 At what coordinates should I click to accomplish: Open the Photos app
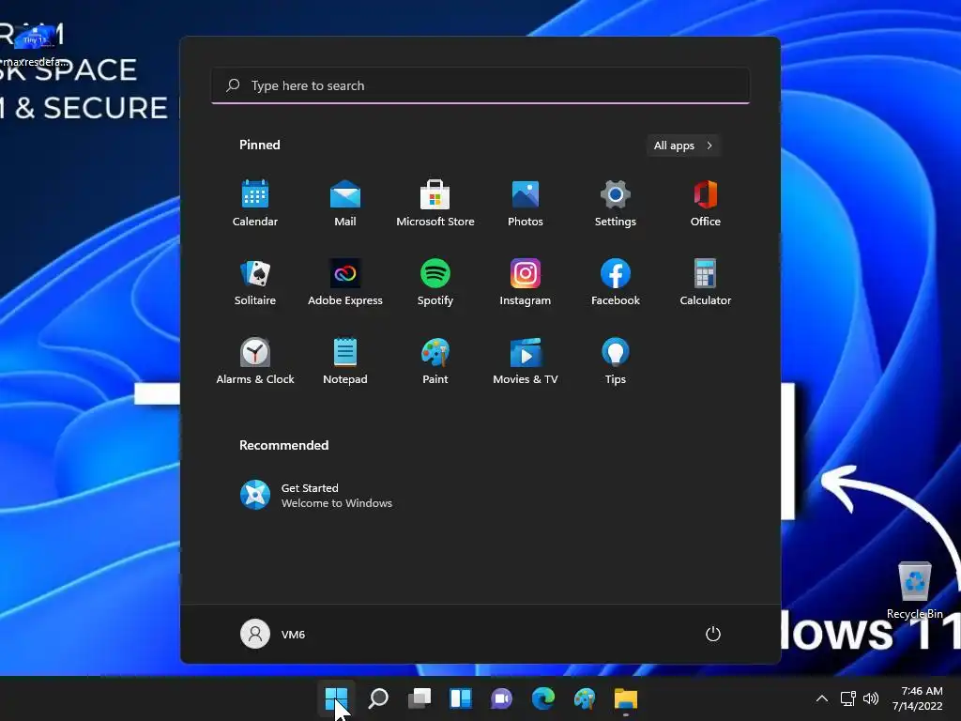click(526, 204)
